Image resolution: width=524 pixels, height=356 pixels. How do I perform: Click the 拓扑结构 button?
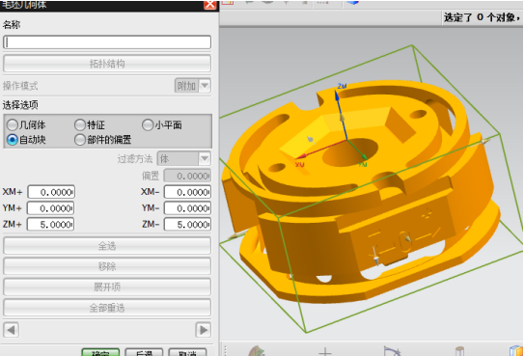107,64
